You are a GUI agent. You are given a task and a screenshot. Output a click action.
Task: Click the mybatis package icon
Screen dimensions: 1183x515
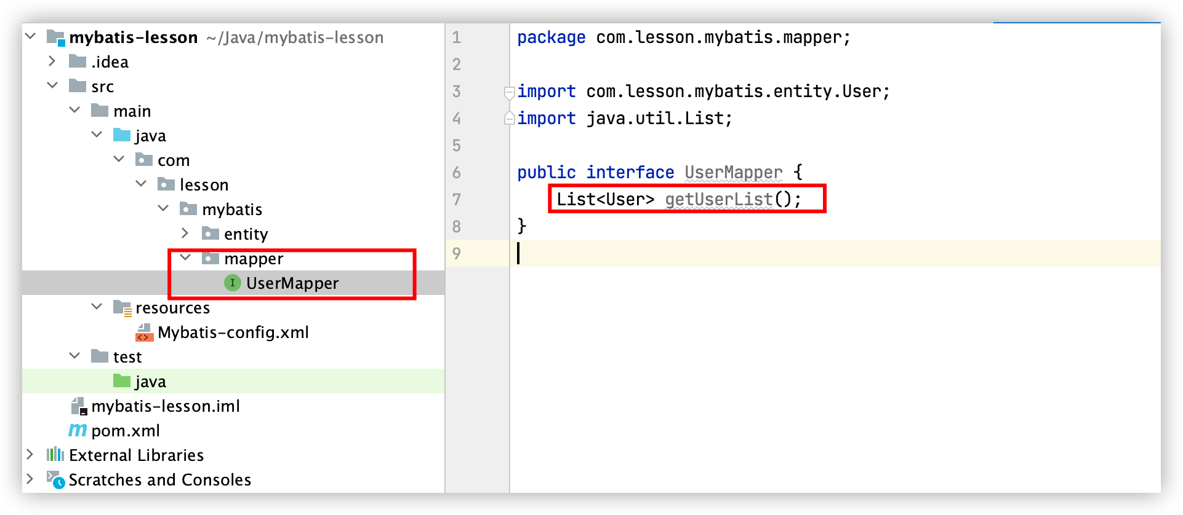pyautogui.click(x=188, y=209)
